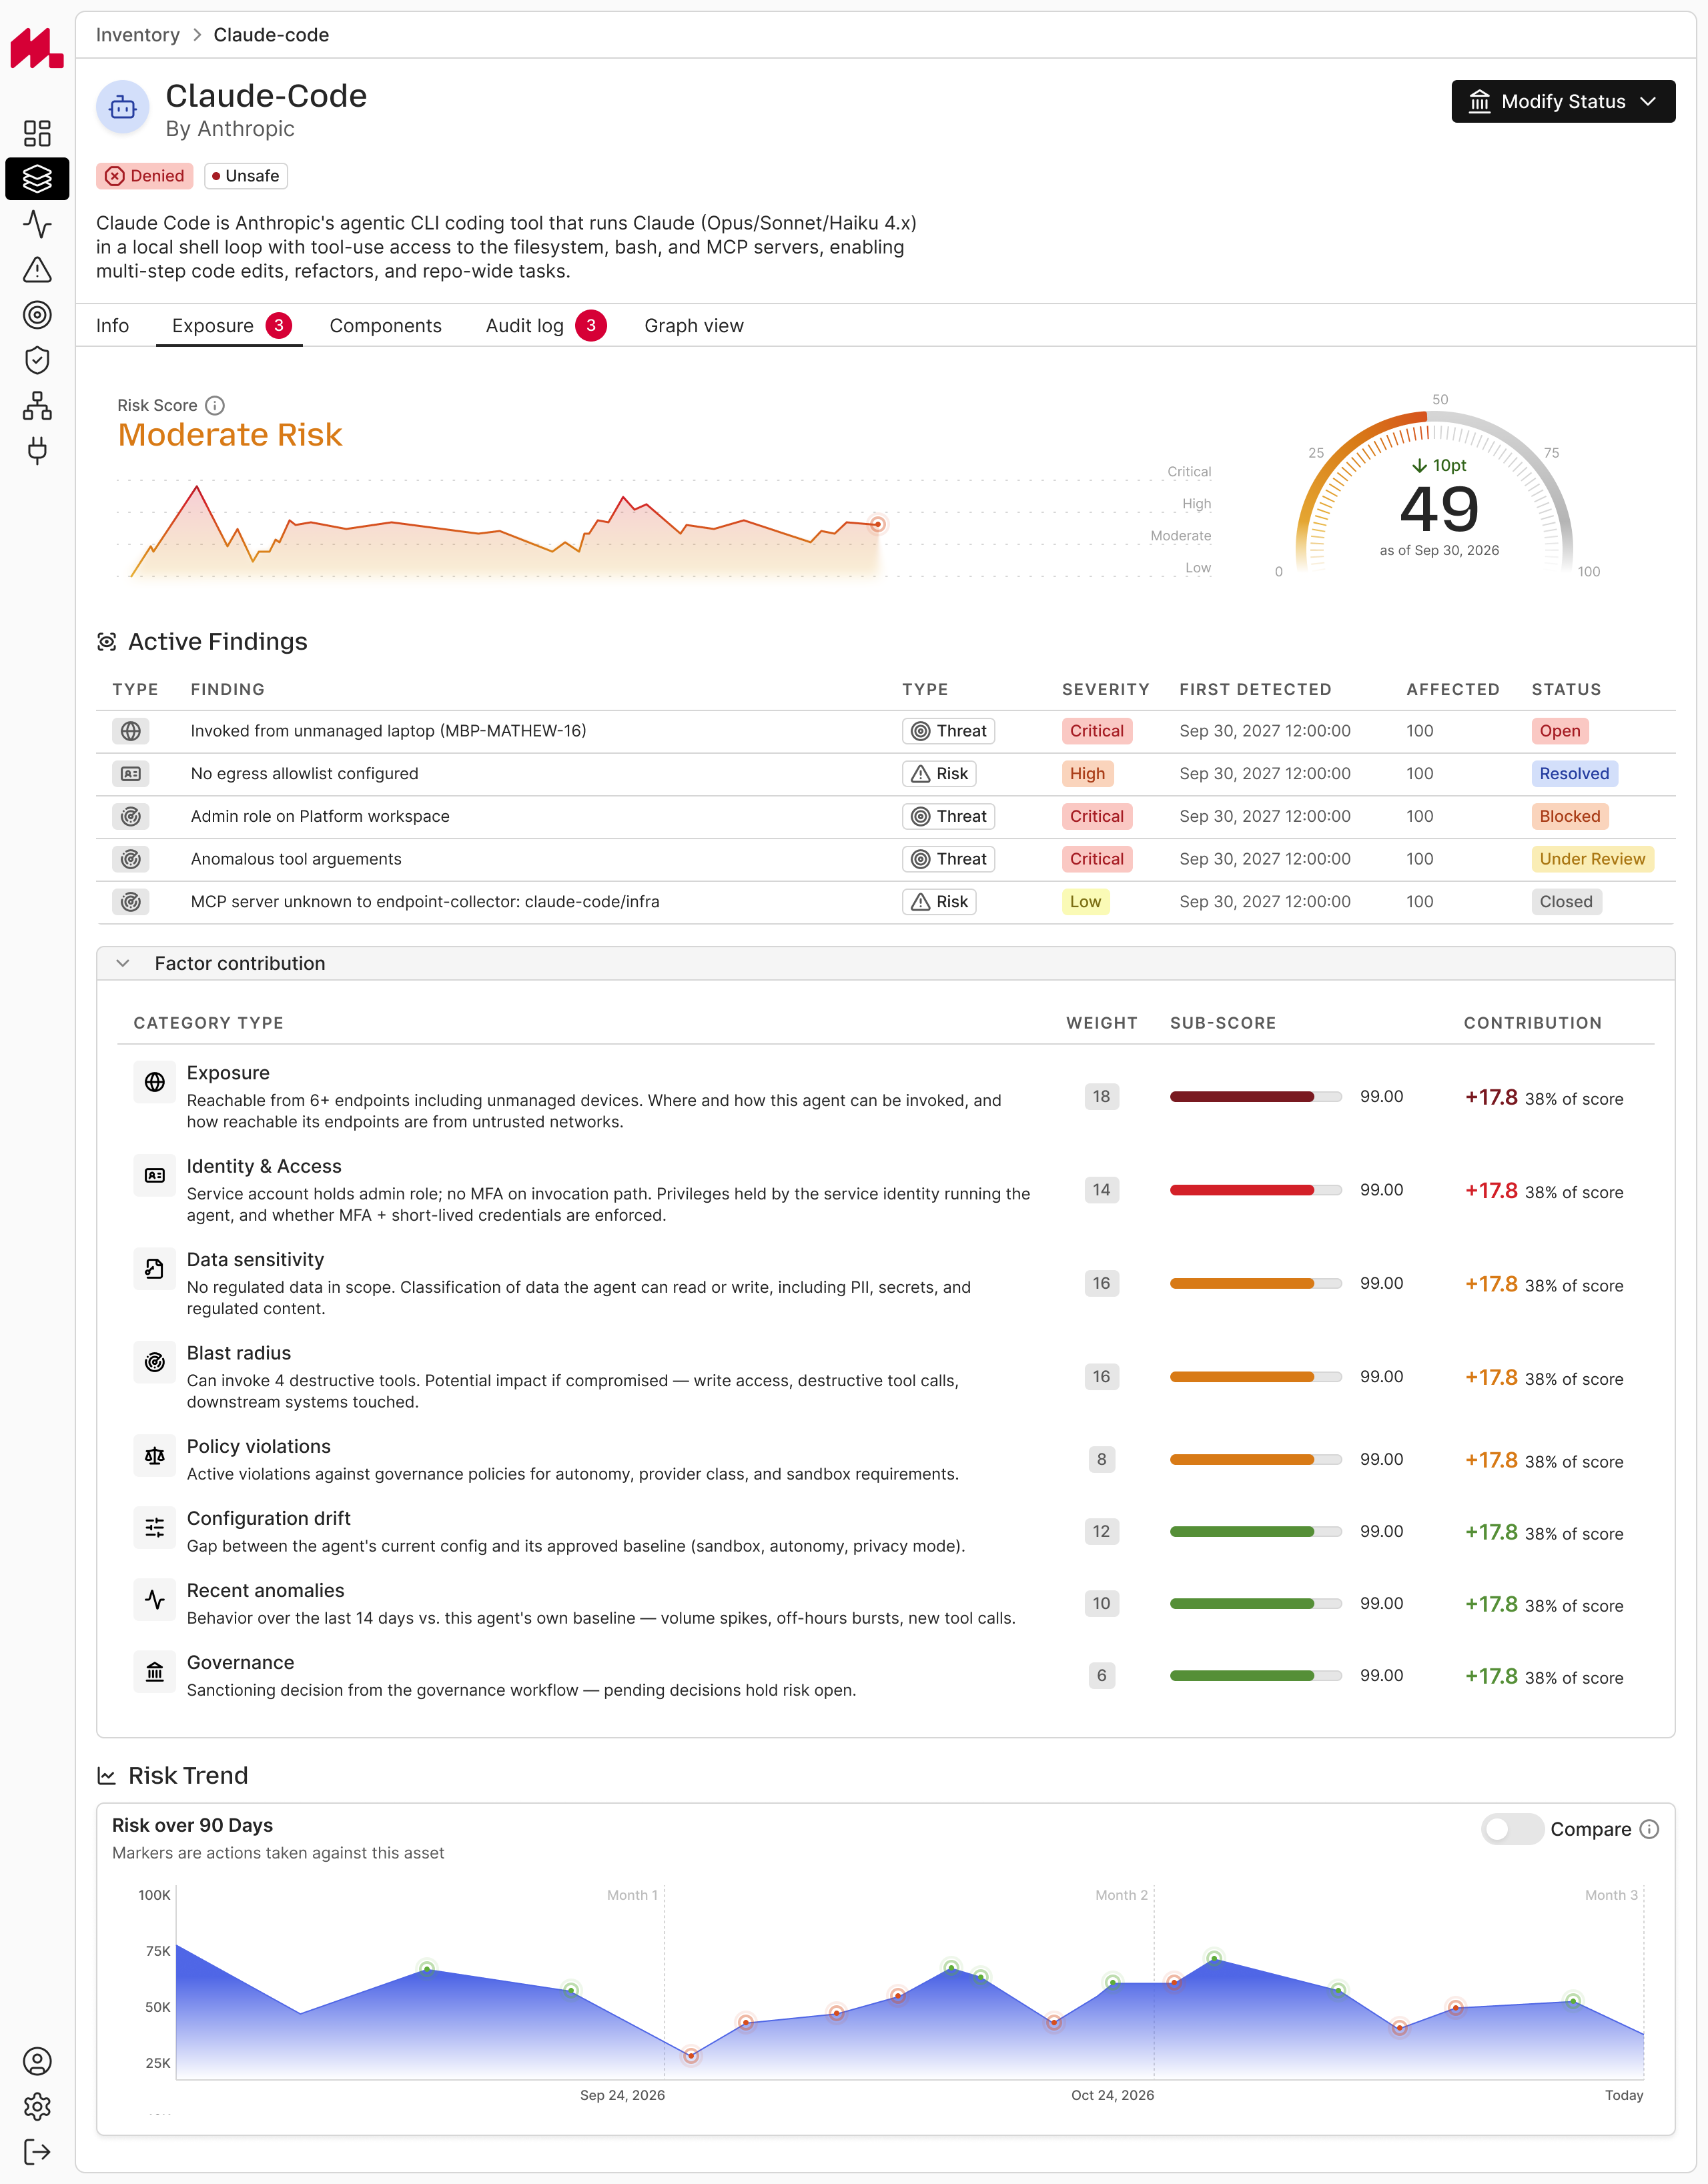Click the Claude-code breadcrumb
This screenshot has height=2184, width=1708.
click(x=271, y=35)
